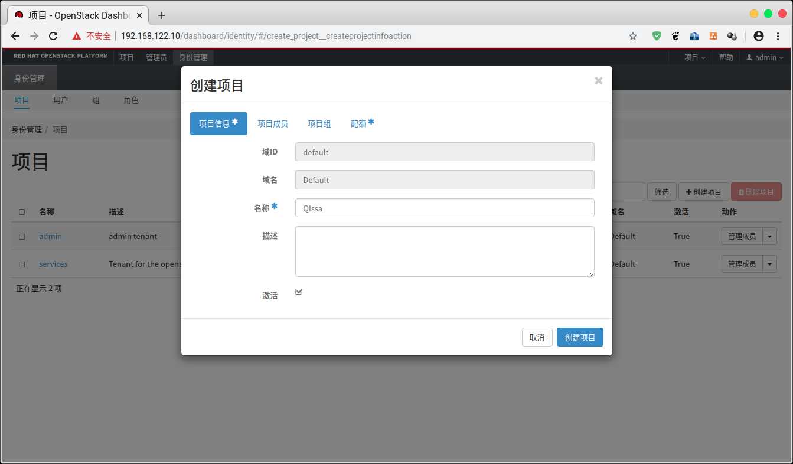
Task: Open the browser profile avatar icon
Action: [x=759, y=36]
